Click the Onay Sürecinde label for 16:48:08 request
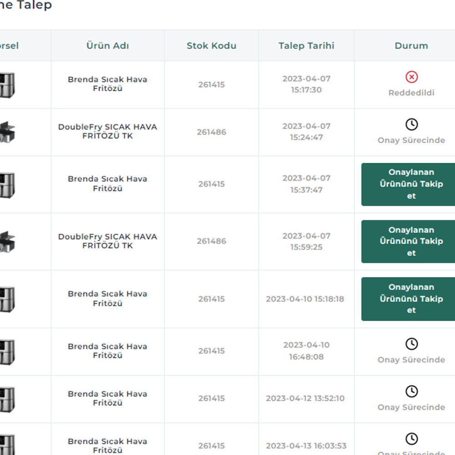Screen dimensions: 455x455 click(x=411, y=359)
